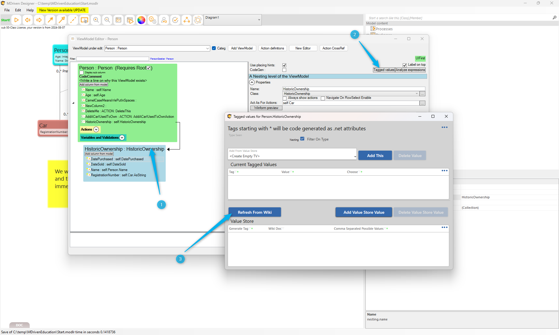Viewport: 559px width, 335px height.
Task: Open the Diagram1 dropdown
Action: 259,20
